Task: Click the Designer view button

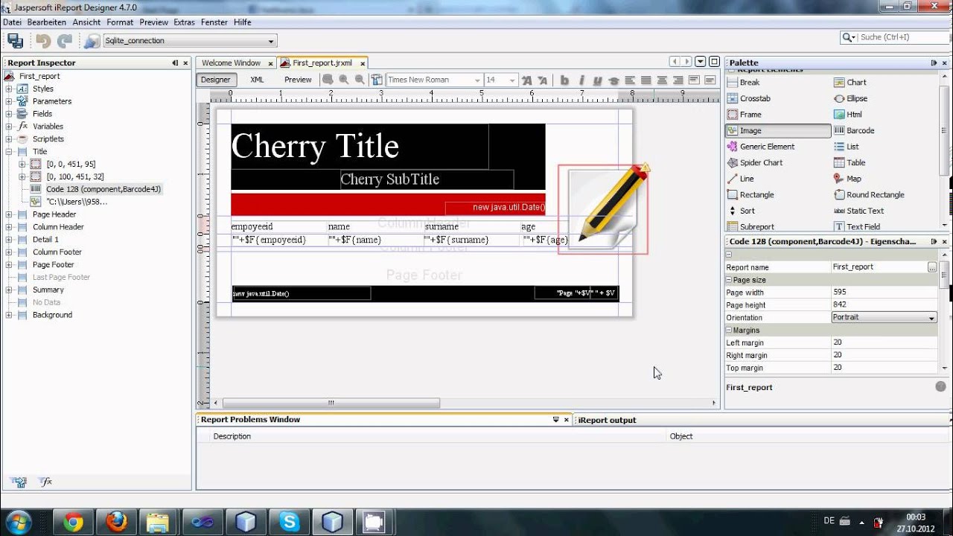Action: coord(216,80)
